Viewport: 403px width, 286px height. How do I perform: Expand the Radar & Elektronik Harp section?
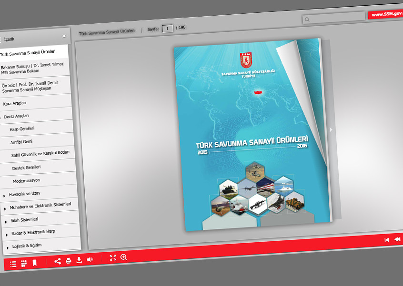[7, 235]
